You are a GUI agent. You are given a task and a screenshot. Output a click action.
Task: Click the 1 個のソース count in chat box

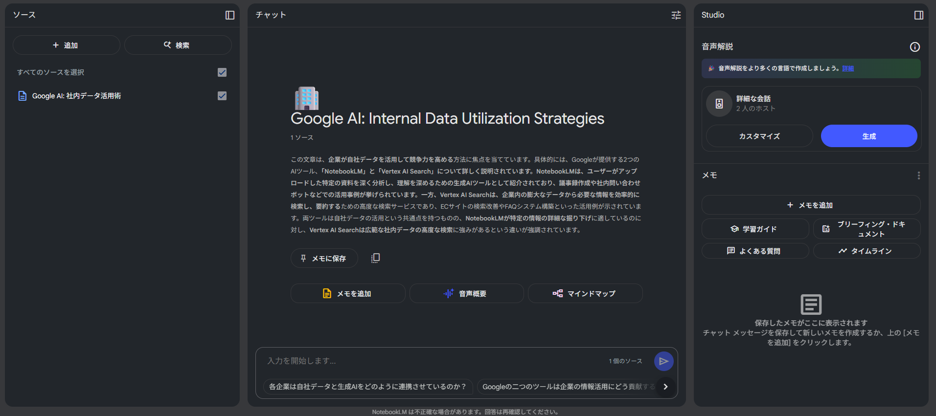625,361
